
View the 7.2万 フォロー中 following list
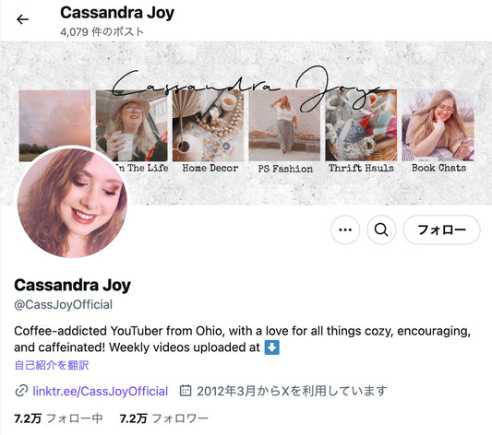[x=58, y=418]
